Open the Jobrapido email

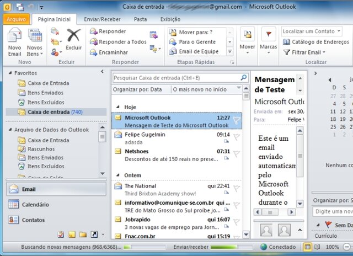tap(176, 223)
